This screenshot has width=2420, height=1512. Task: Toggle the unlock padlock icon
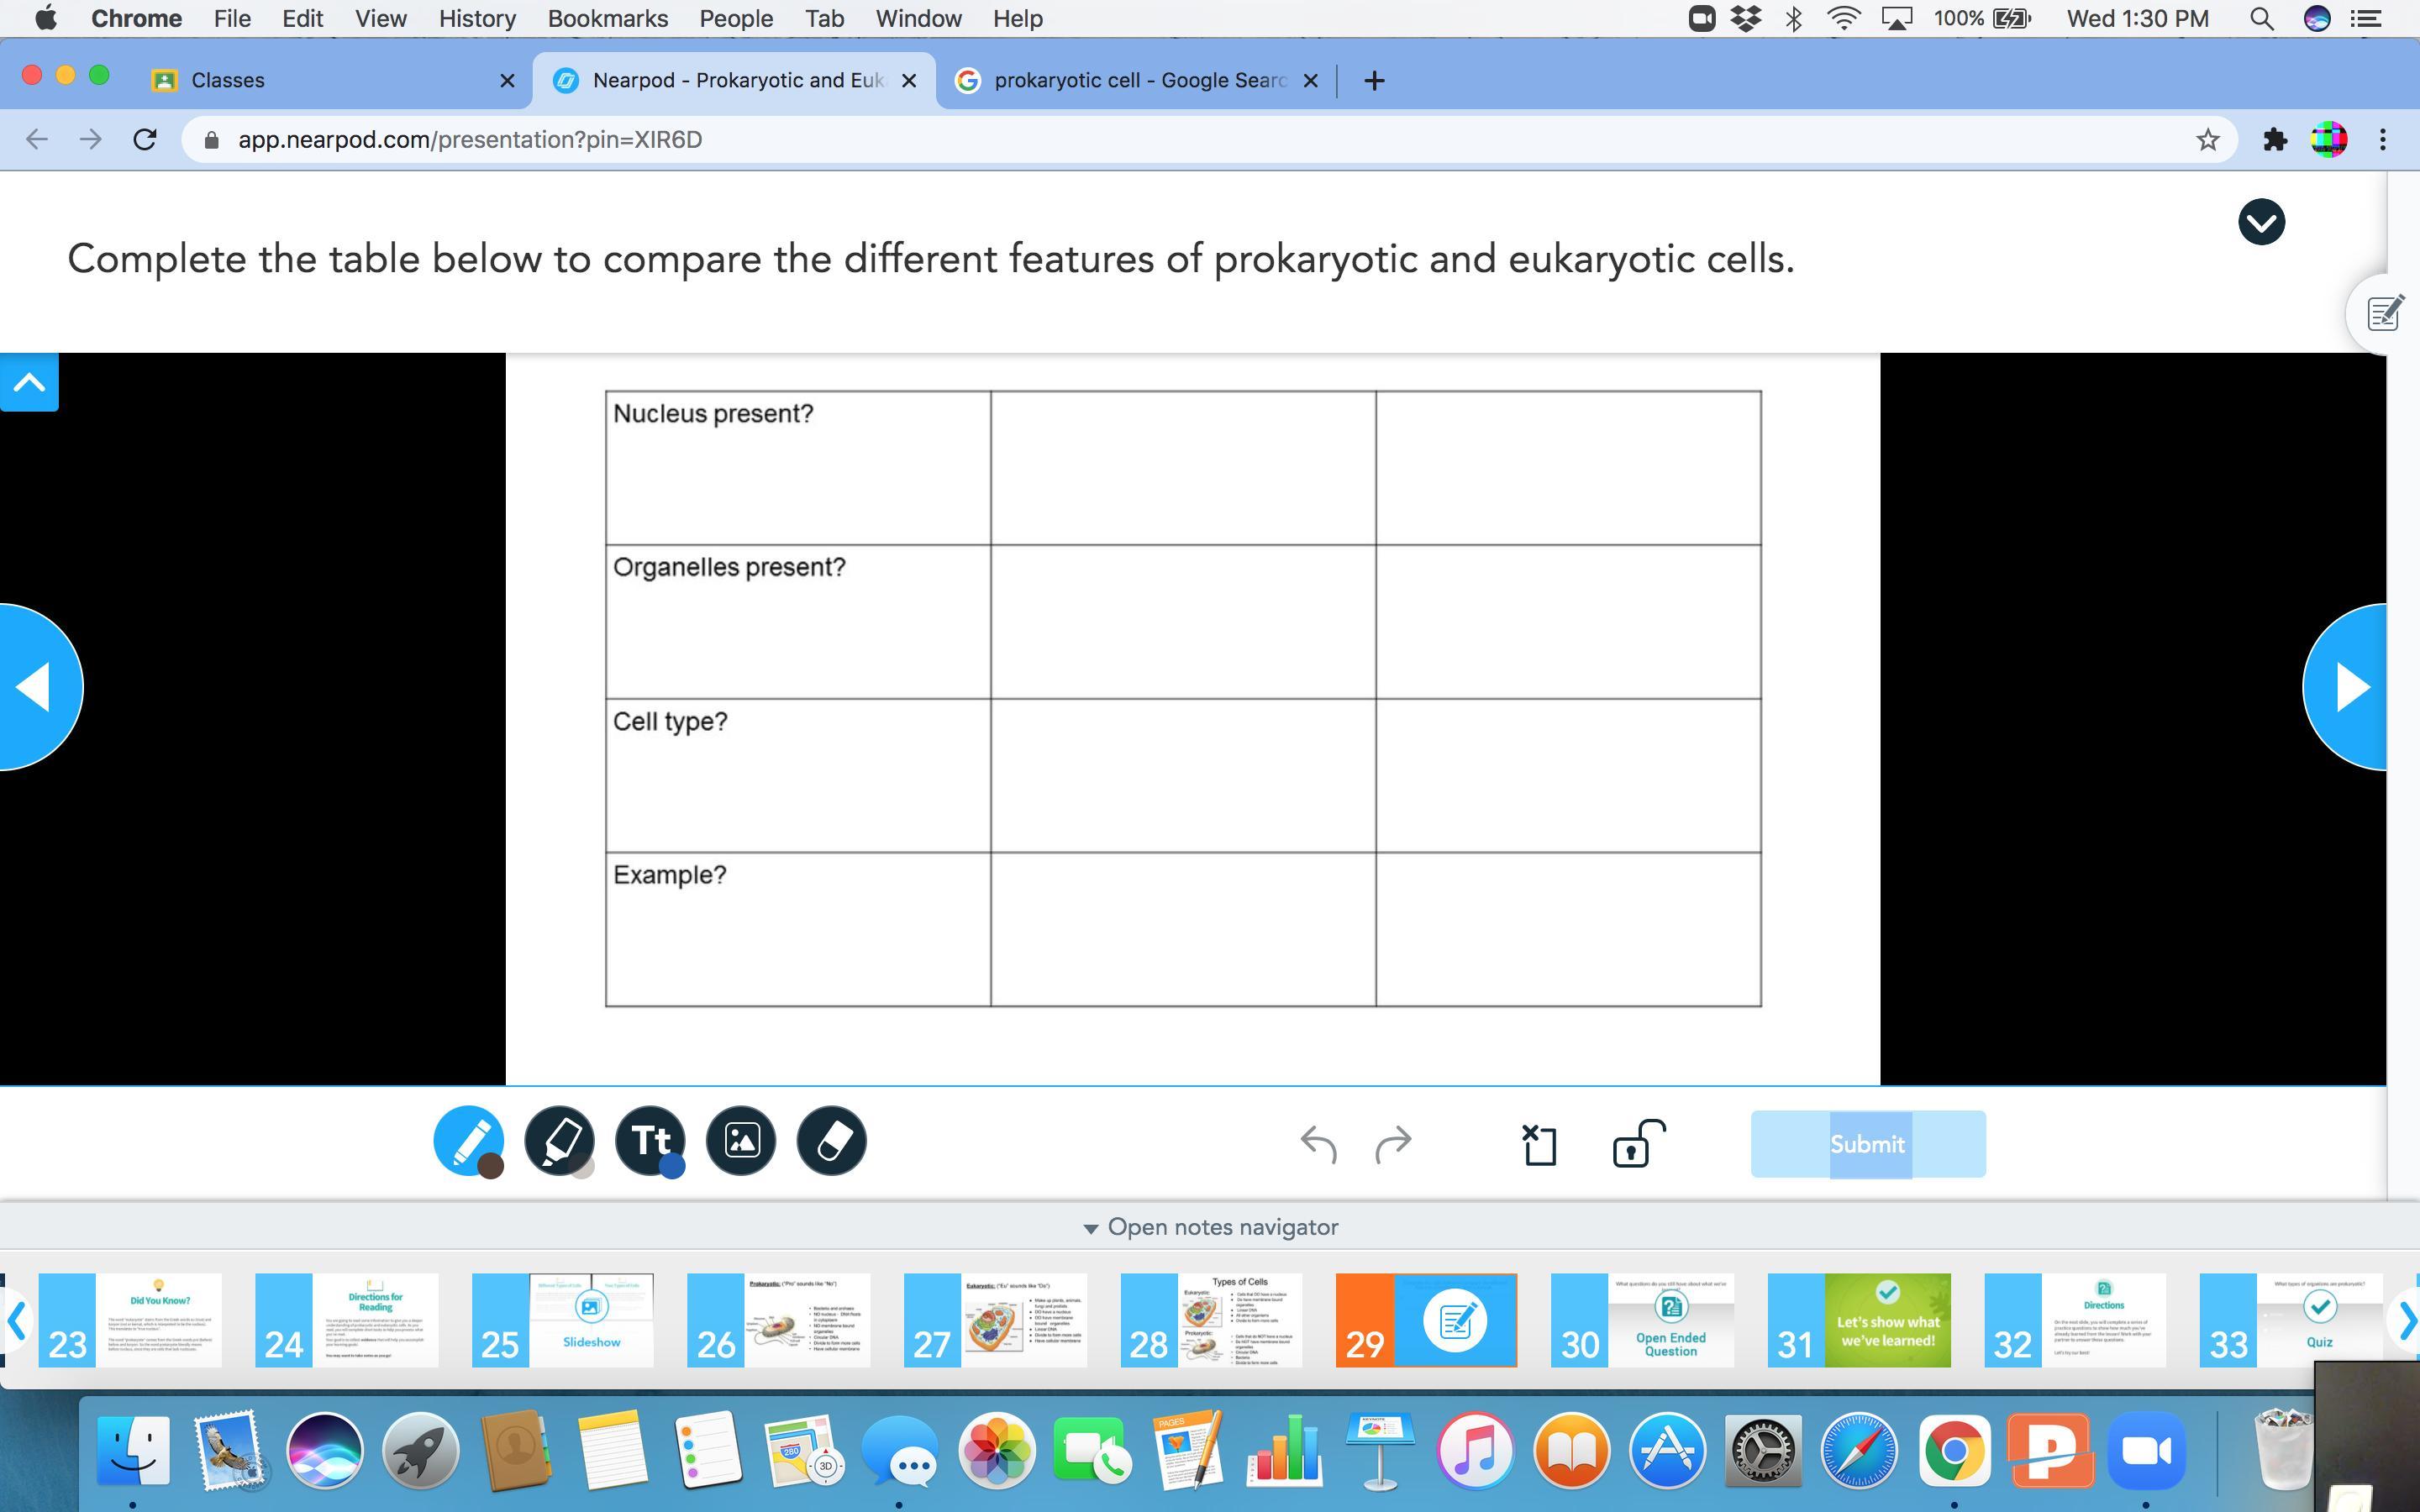[1637, 1143]
